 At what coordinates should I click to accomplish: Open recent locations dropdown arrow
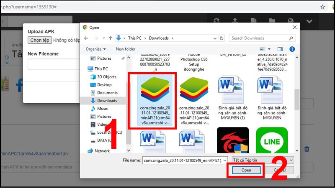click(x=103, y=38)
